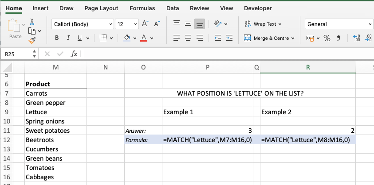The image size is (374, 185).
Task: Toggle bottom vertical alignment
Action: [x=199, y=24]
